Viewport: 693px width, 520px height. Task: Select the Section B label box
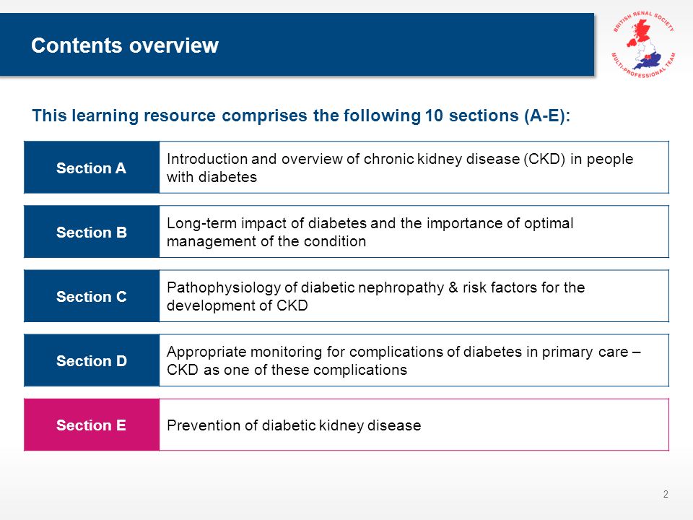pyautogui.click(x=92, y=232)
